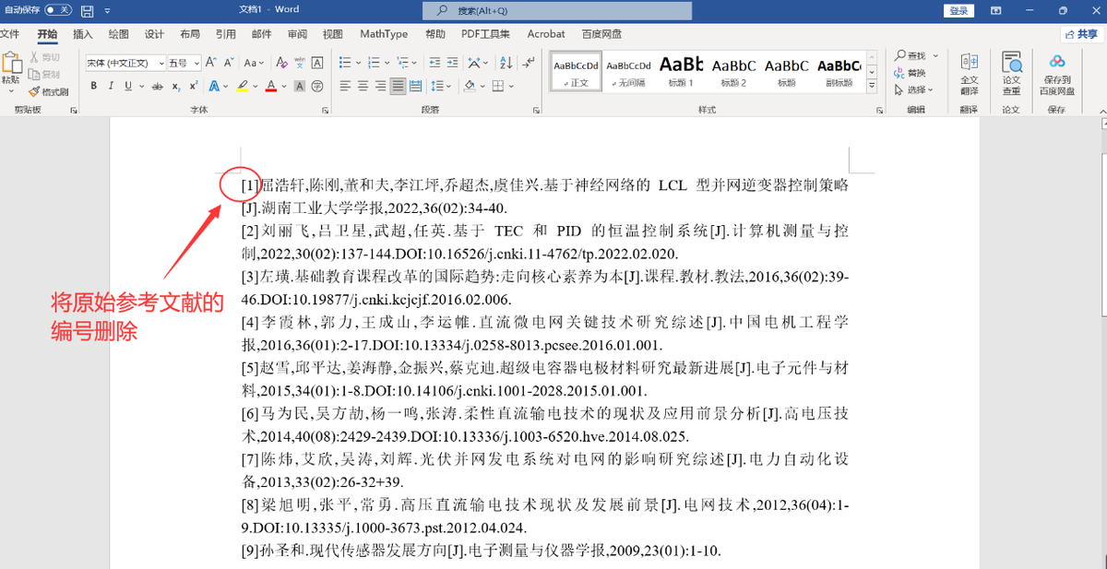Click the Format Painter (格式刷) icon

48,91
